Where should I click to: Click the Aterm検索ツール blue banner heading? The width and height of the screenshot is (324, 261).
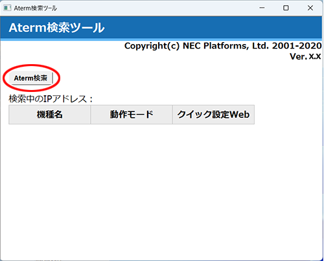(56, 28)
